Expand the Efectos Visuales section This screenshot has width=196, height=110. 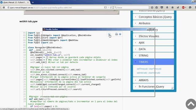153,36
